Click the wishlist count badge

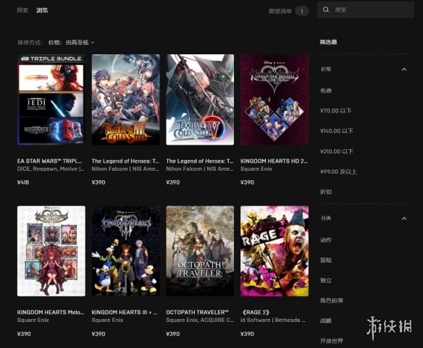click(302, 11)
